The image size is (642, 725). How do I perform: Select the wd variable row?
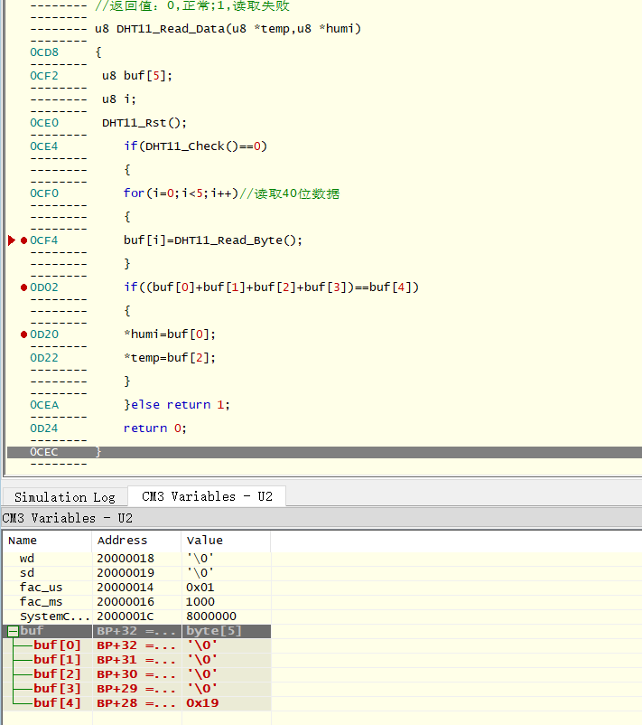(x=136, y=559)
